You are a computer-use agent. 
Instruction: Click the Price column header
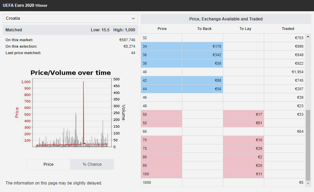point(162,29)
